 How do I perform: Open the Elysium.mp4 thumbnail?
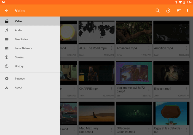coord(171,73)
